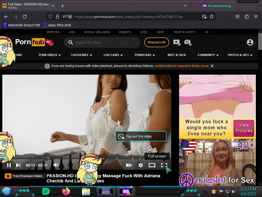The image size is (262, 197).
Task: Open the user account icon
Action: pos(250,42)
